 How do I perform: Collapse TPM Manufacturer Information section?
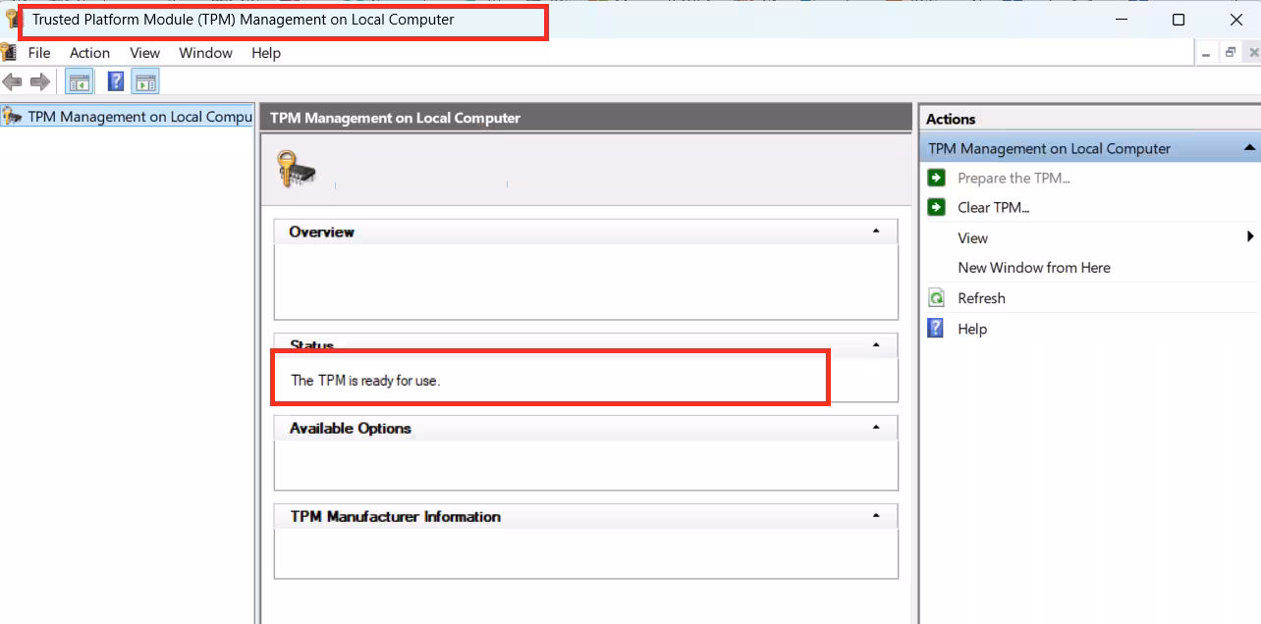[876, 516]
